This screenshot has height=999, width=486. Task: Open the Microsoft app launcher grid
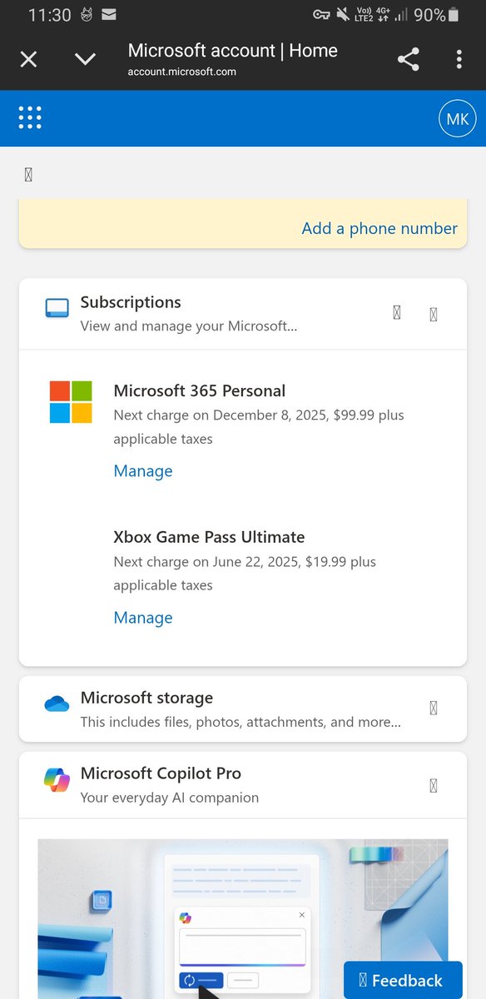pos(30,117)
